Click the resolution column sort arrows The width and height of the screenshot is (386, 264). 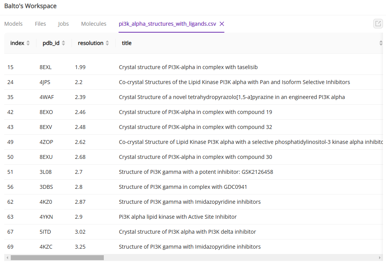tap(107, 43)
